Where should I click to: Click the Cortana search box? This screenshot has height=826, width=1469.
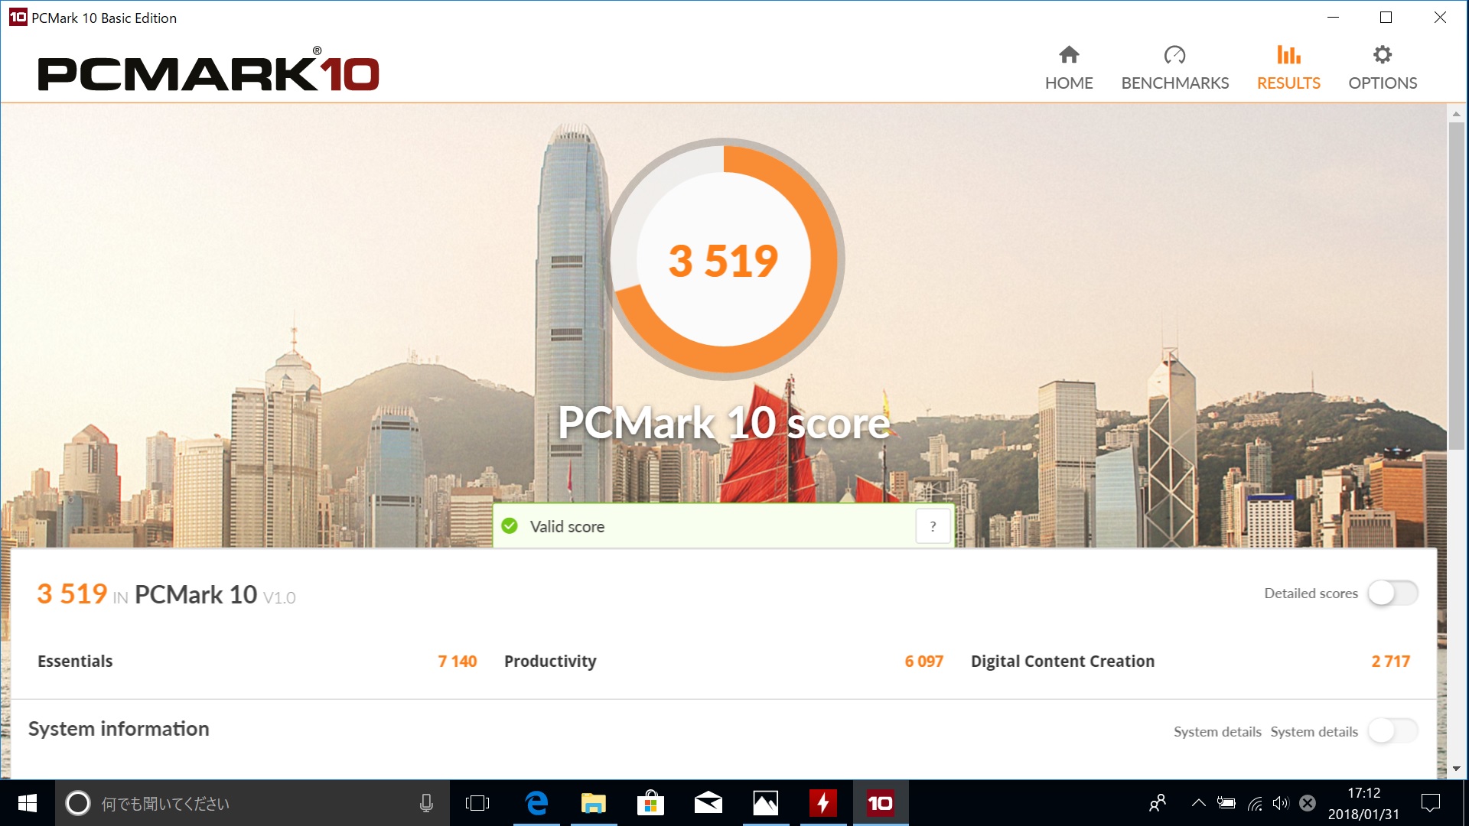pyautogui.click(x=252, y=803)
